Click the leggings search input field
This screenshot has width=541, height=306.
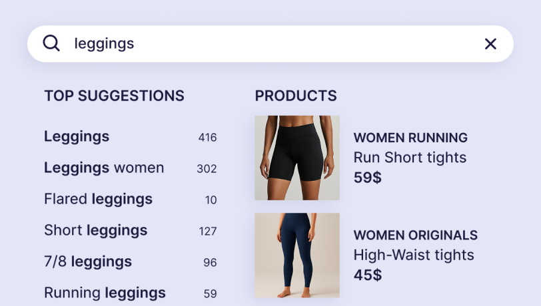(x=267, y=44)
